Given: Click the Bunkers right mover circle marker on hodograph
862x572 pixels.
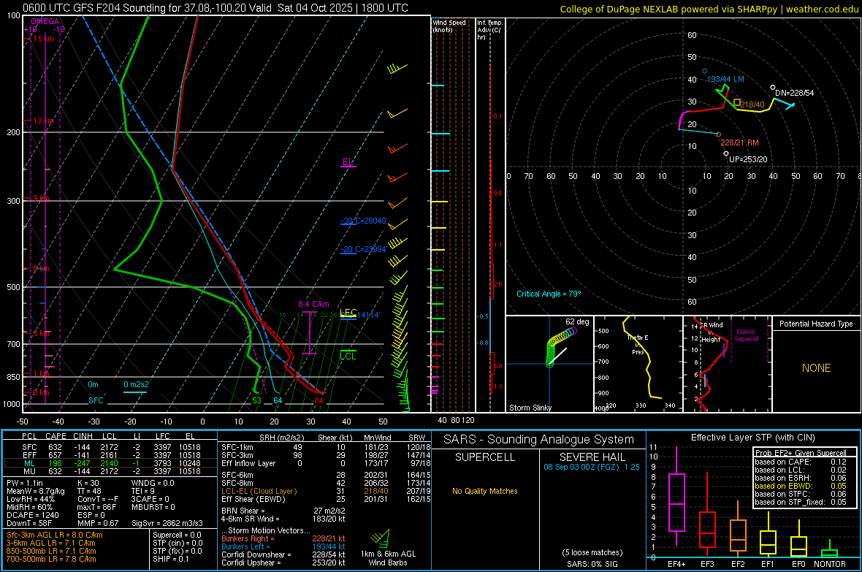Looking at the screenshot, I should (719, 134).
